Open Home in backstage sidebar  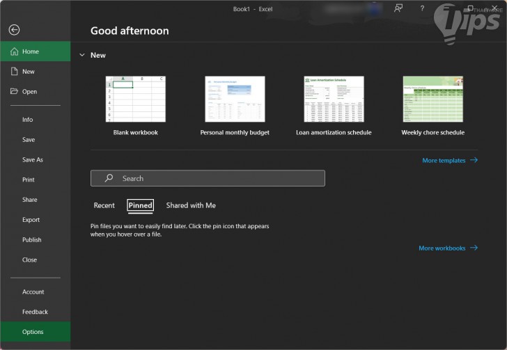[x=36, y=51]
